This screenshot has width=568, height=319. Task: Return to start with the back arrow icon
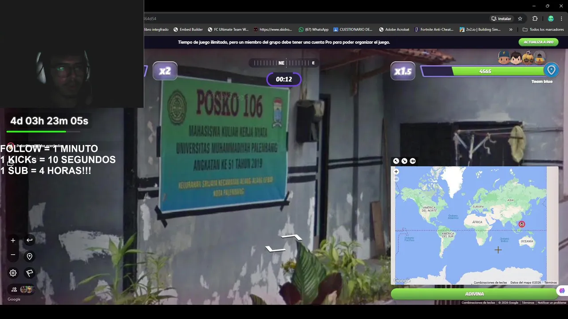29,240
